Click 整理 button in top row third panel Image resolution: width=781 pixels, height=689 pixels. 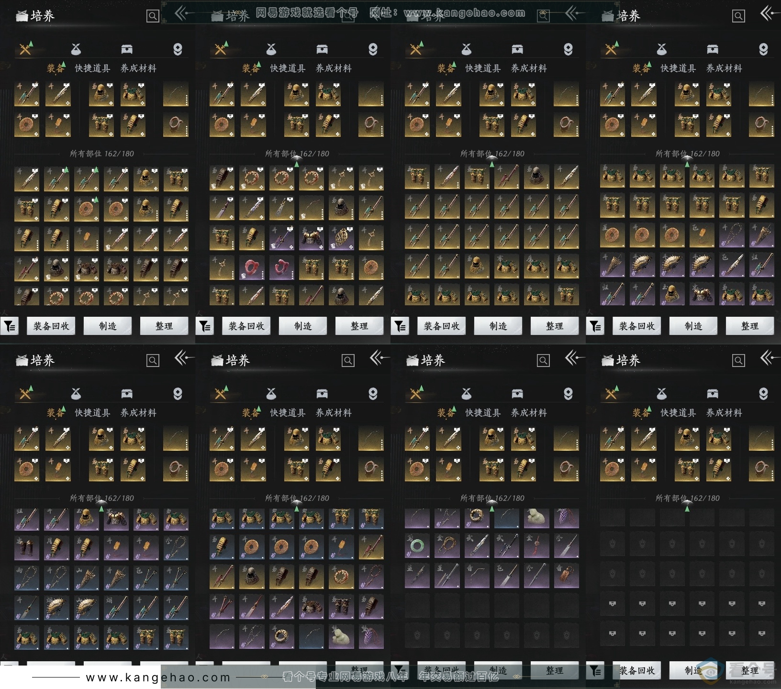click(x=555, y=326)
